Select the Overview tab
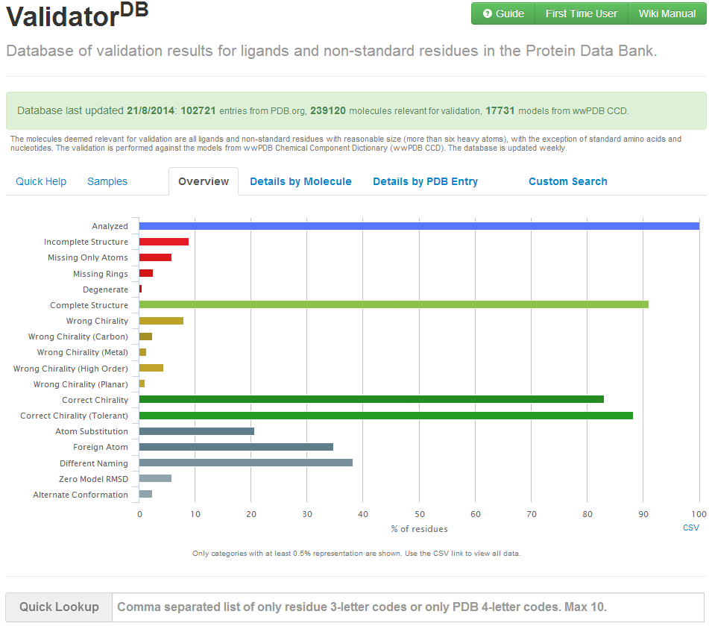 pyautogui.click(x=204, y=181)
